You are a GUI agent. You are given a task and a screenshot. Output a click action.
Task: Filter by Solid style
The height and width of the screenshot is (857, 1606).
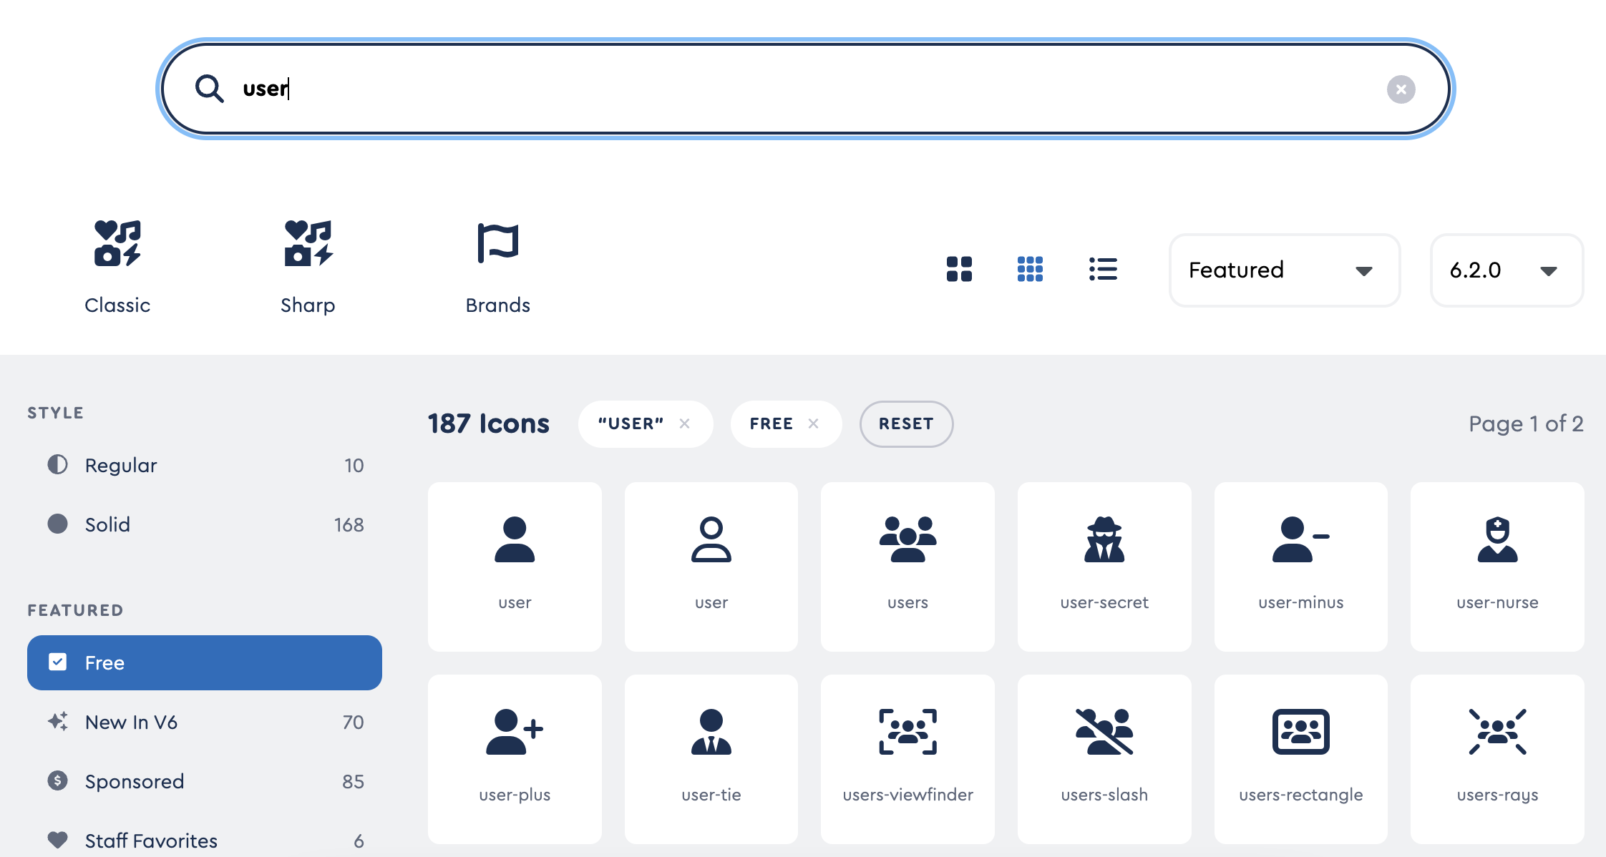[x=205, y=524]
